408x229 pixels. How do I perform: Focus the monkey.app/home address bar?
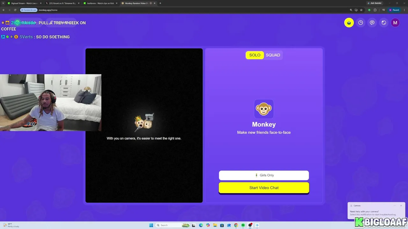[x=191, y=10]
